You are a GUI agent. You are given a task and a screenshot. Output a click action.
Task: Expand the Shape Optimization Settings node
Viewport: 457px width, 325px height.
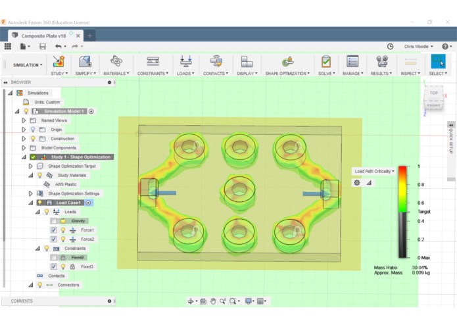(x=31, y=193)
